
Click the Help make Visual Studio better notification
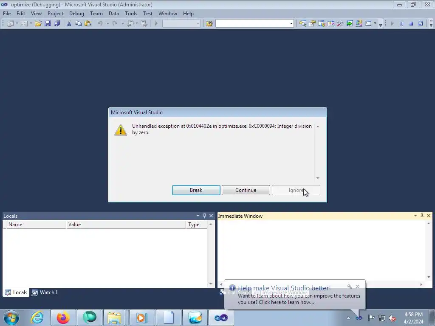click(295, 295)
